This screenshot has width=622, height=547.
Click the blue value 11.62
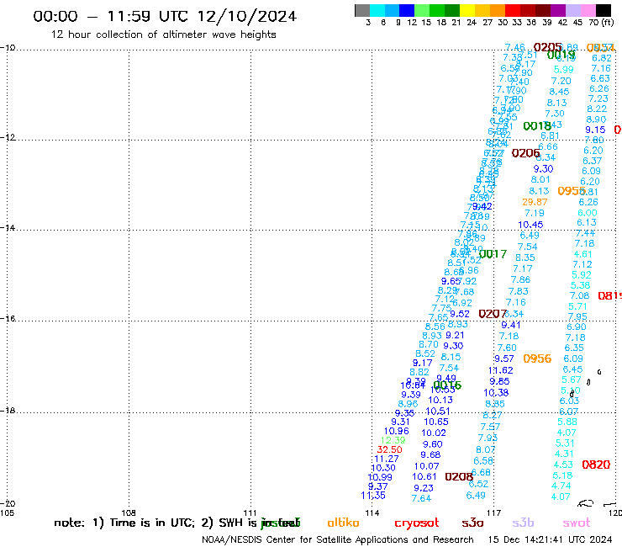[x=501, y=370]
